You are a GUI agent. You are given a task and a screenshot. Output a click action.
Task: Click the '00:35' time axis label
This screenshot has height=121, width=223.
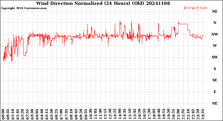pos(8,114)
